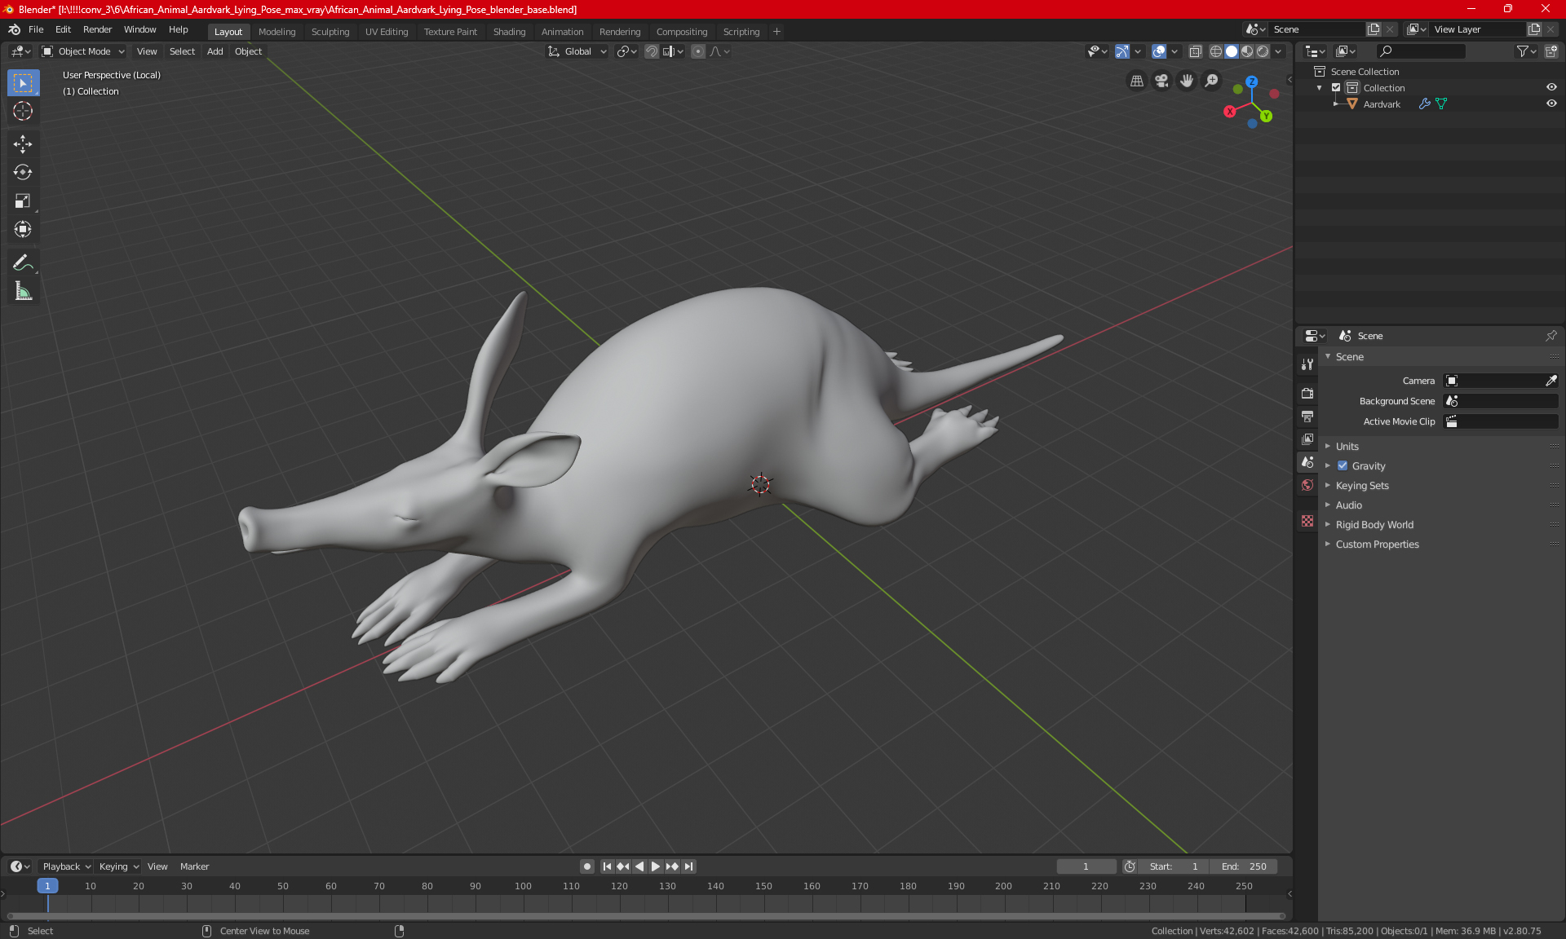Image resolution: width=1566 pixels, height=939 pixels.
Task: Open the World properties tab icon
Action: pos(1307,485)
